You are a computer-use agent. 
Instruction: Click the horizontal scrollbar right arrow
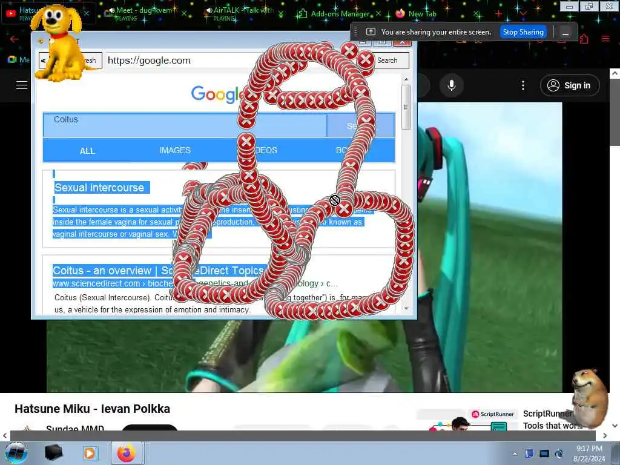(605, 436)
